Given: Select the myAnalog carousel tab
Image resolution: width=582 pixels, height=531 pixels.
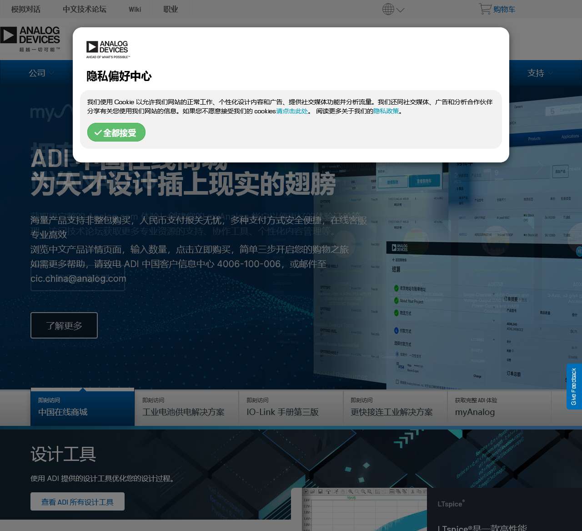Looking at the screenshot, I should 499,407.
